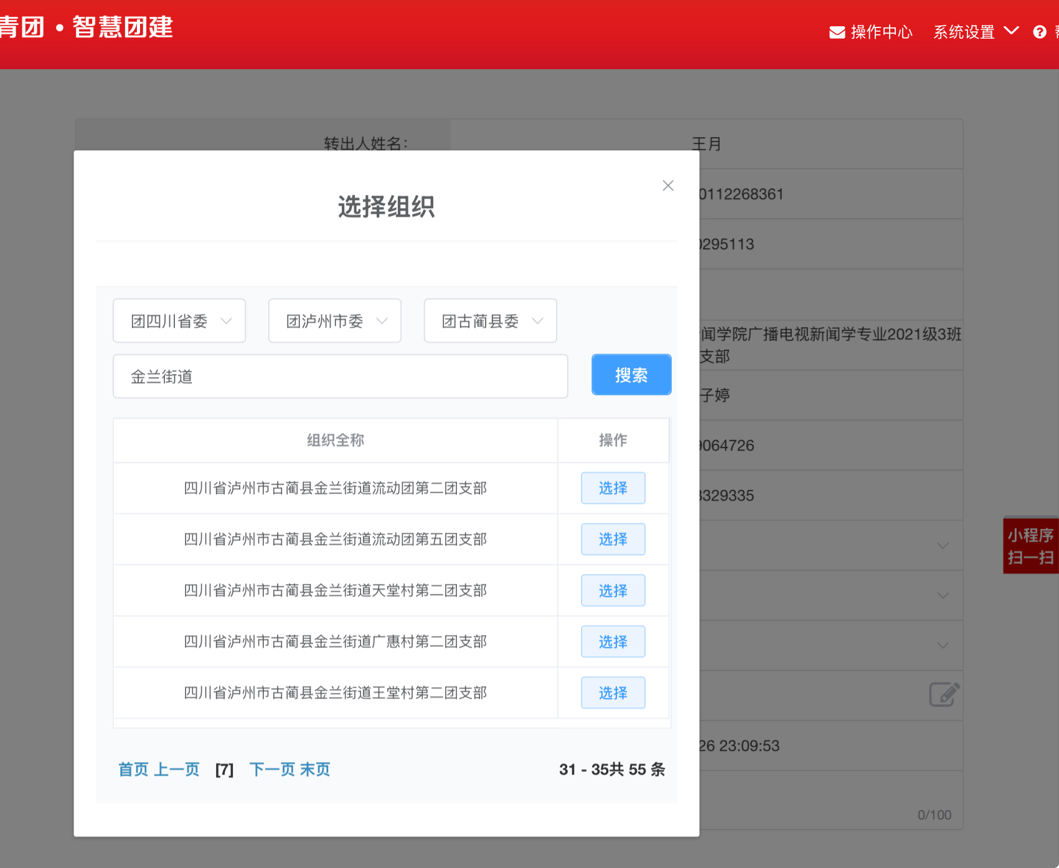Open the 系统设置 dropdown menu
Screen dimensions: 1059x868
(975, 32)
